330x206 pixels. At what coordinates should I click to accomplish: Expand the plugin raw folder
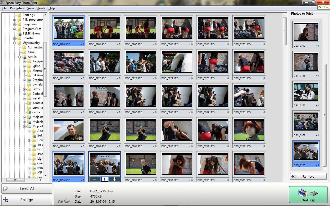click(15, 24)
